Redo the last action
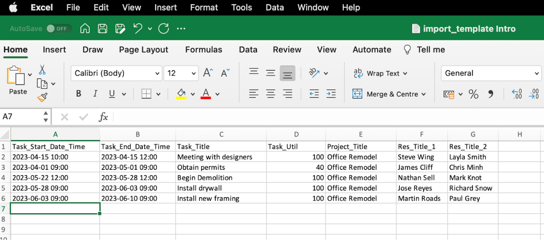544x240 pixels. [x=164, y=29]
